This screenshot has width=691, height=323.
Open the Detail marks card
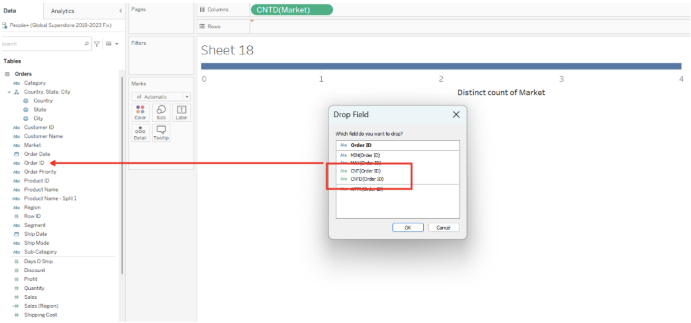tap(140, 133)
